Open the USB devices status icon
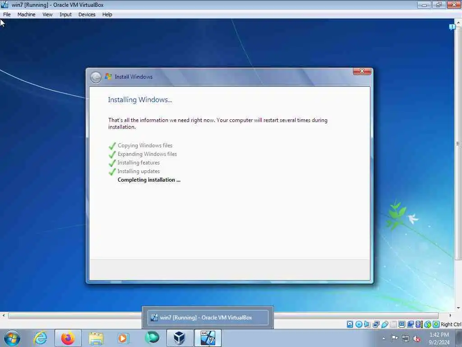Screen dimensions: 462x347 (384, 324)
